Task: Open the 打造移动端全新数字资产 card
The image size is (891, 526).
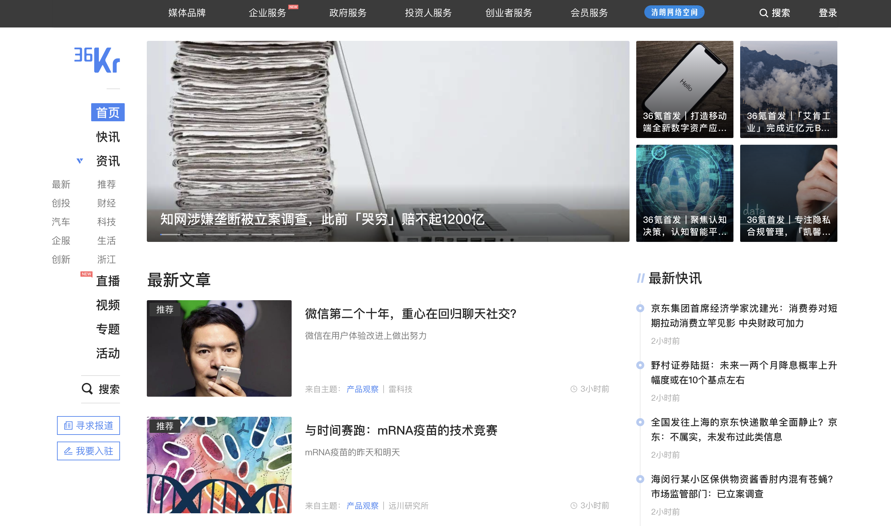Action: pyautogui.click(x=685, y=89)
